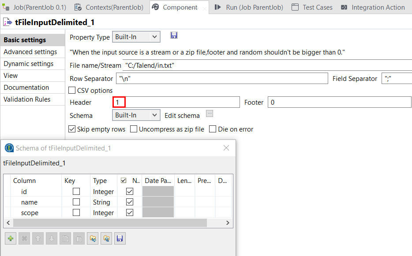Open Type dropdown cell for scope column
Image resolution: width=412 pixels, height=256 pixels.
(104, 212)
